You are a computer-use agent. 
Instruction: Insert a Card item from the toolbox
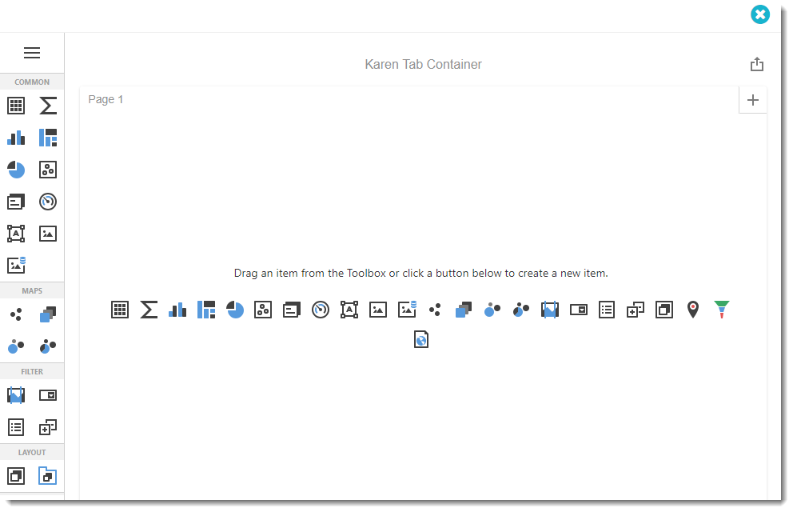[x=16, y=201]
